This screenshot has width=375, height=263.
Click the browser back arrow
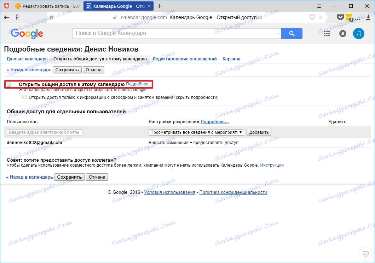(6, 17)
